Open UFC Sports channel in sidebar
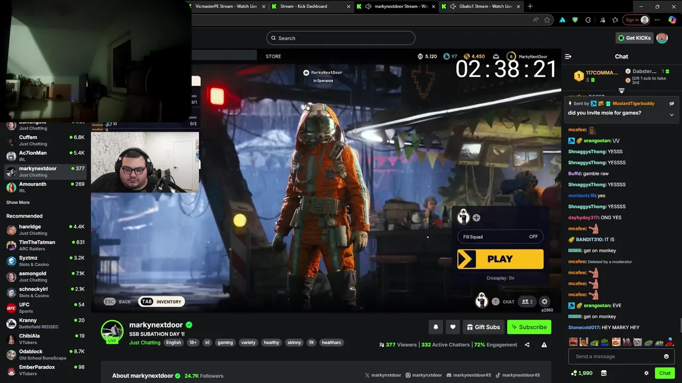Viewport: 682px width, 383px height. point(45,307)
